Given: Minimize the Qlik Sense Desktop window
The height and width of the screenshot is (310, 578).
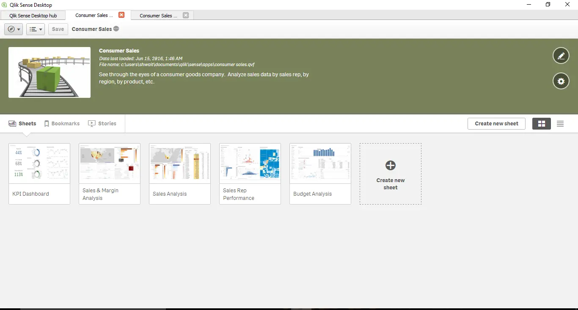Looking at the screenshot, I should point(529,5).
